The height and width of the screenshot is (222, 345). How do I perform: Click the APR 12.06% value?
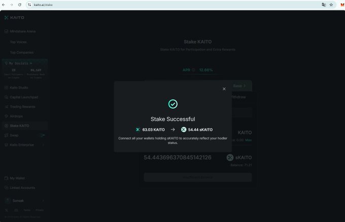(206, 70)
